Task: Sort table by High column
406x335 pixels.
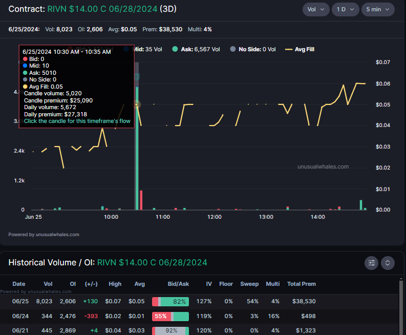Action: (115, 284)
